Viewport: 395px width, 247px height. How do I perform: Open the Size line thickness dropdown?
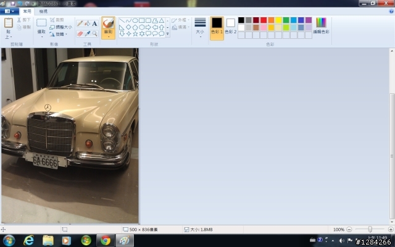[200, 28]
